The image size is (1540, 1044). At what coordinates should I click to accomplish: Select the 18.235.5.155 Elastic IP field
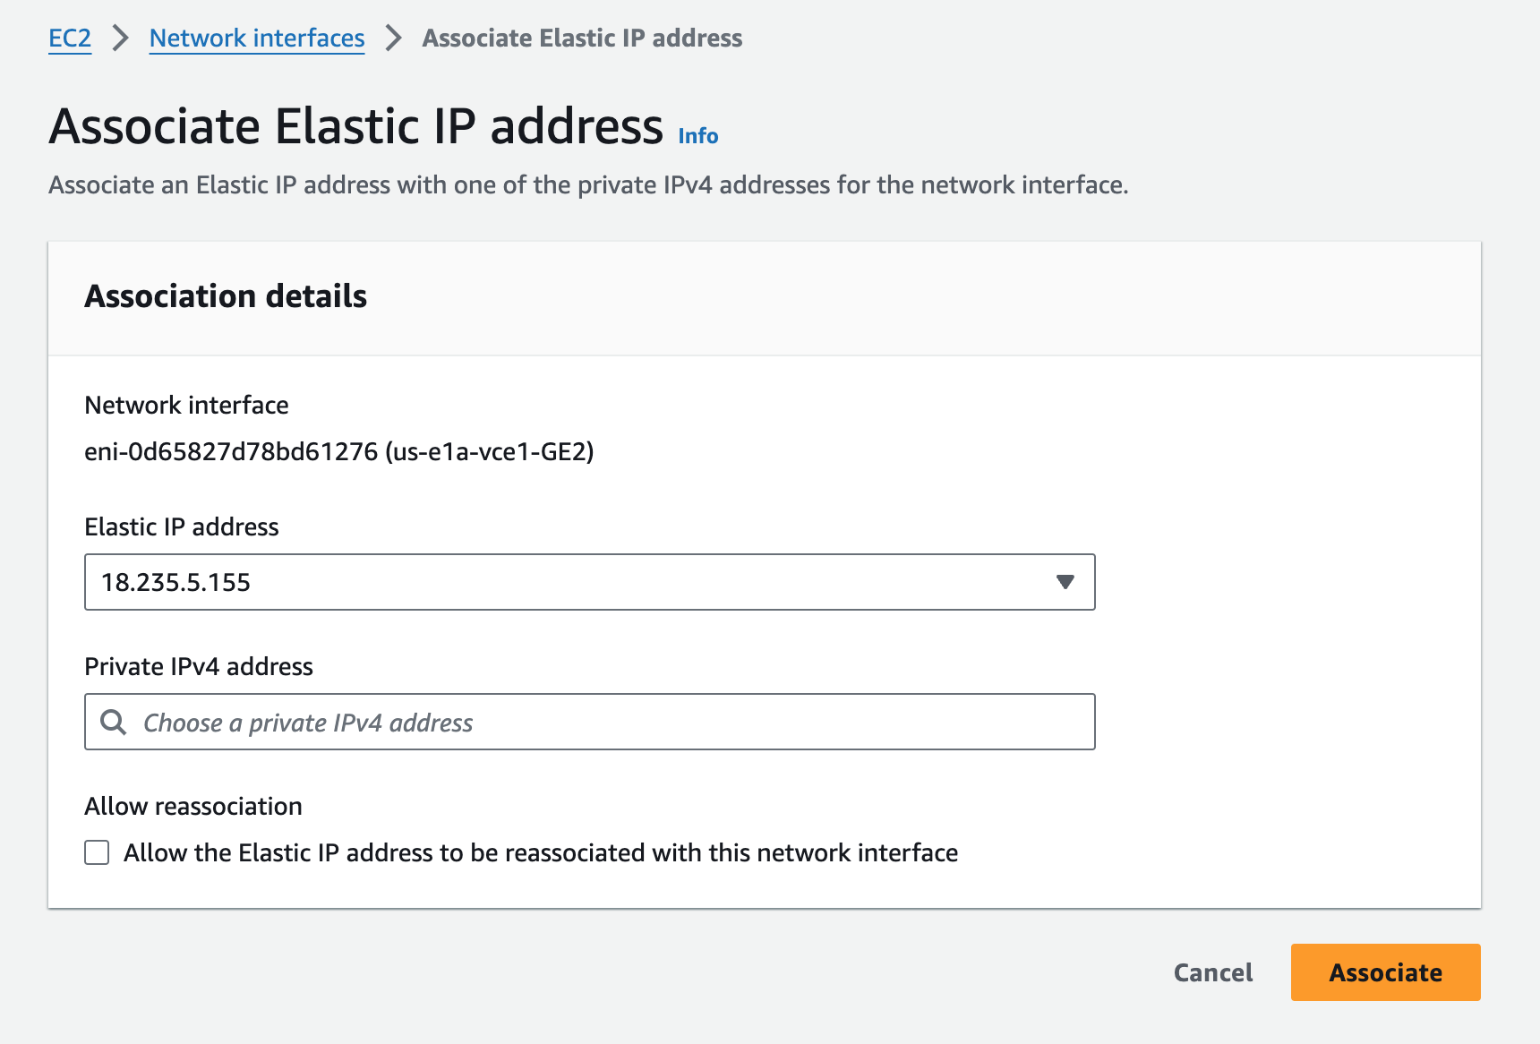point(590,582)
